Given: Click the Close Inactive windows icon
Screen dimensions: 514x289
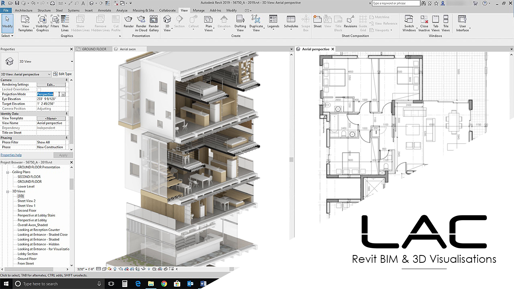Looking at the screenshot, I should pos(424,20).
